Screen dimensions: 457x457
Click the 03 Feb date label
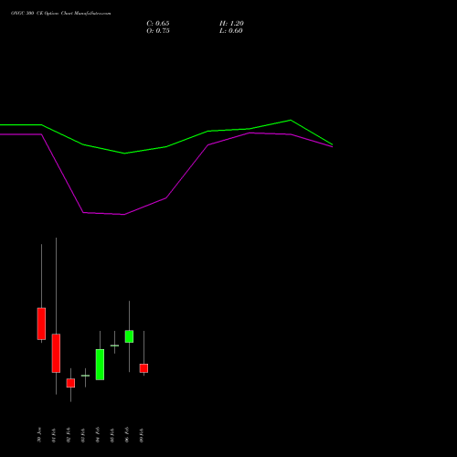pos(83,435)
